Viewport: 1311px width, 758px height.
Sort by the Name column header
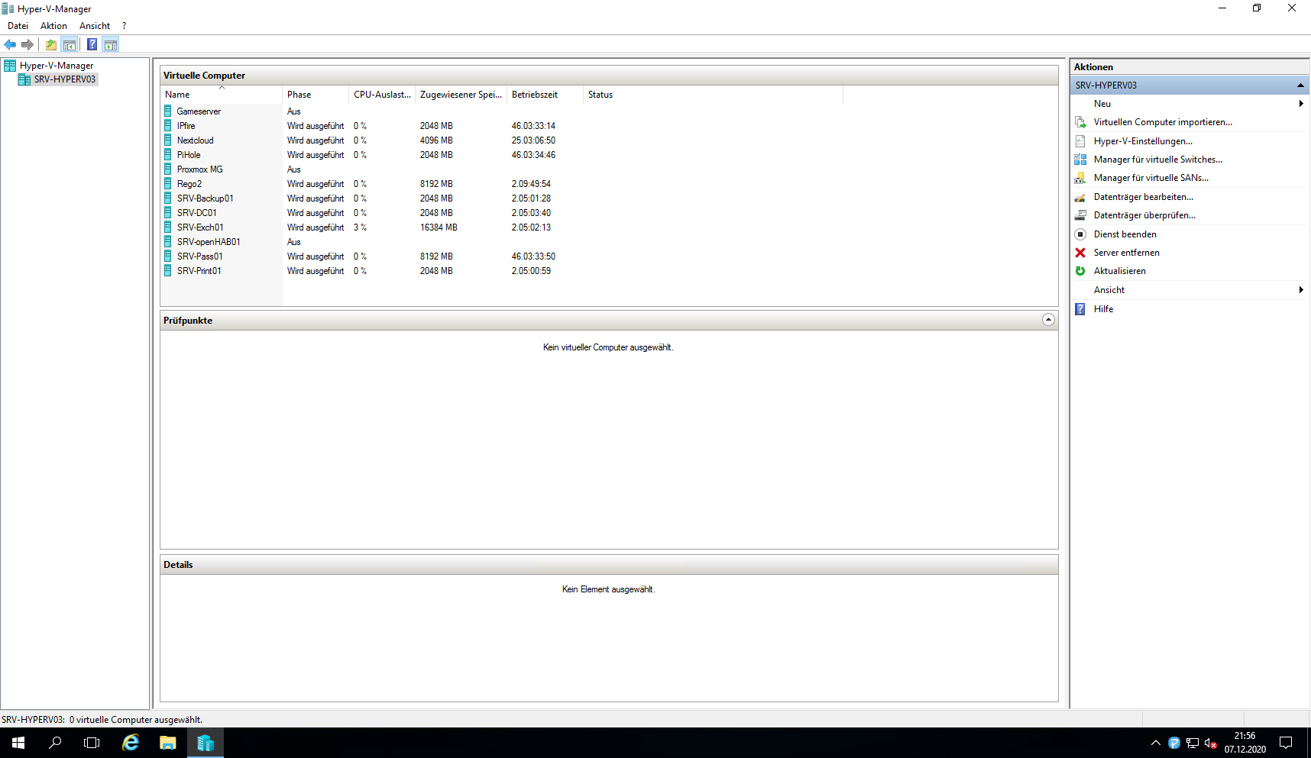(221, 95)
